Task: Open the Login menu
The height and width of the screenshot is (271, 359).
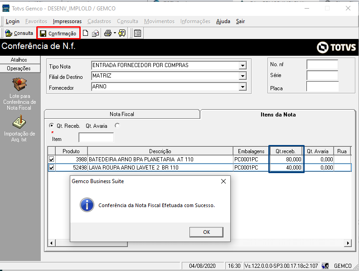Action: pos(13,21)
